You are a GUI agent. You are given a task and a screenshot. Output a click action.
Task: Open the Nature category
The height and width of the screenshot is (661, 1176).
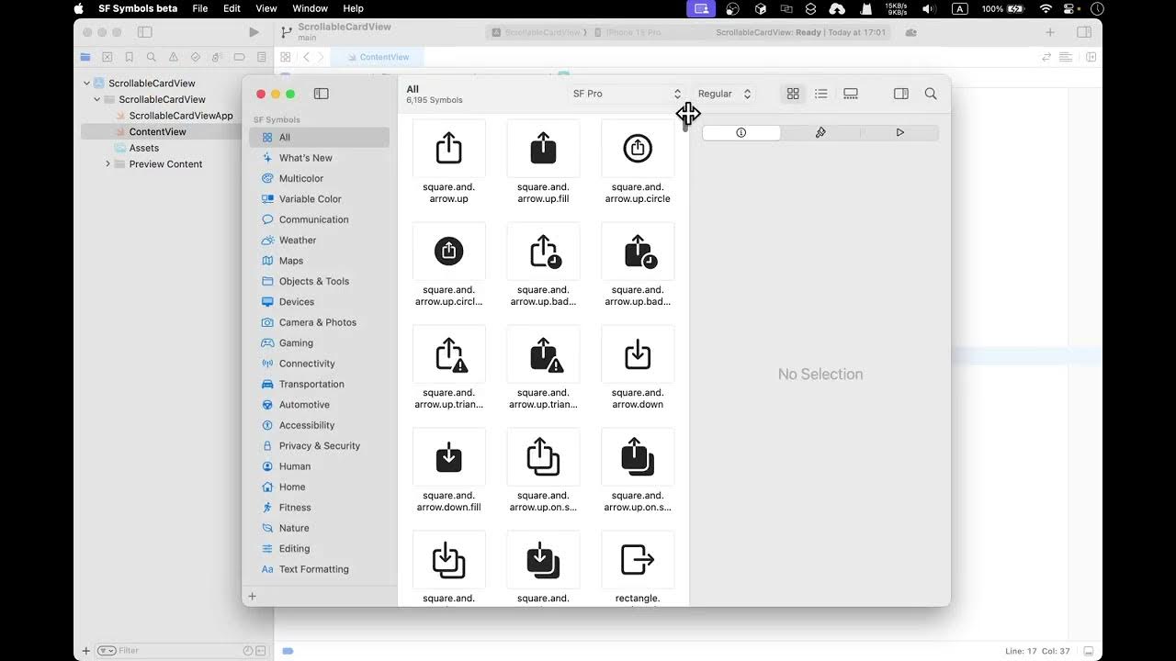click(x=320, y=528)
